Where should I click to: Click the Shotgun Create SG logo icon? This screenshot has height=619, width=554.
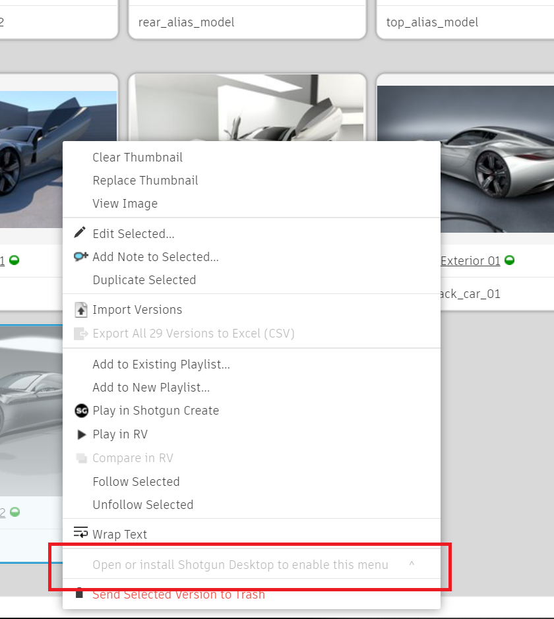click(81, 411)
